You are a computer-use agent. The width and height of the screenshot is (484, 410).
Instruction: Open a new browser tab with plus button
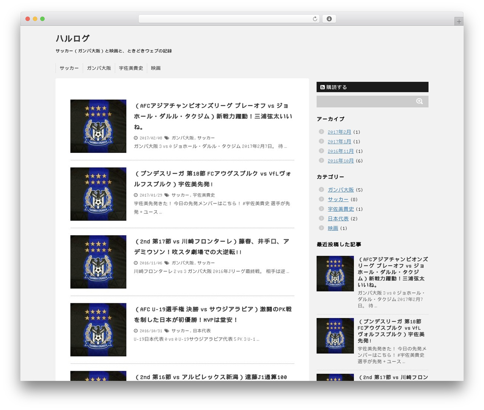tap(459, 22)
